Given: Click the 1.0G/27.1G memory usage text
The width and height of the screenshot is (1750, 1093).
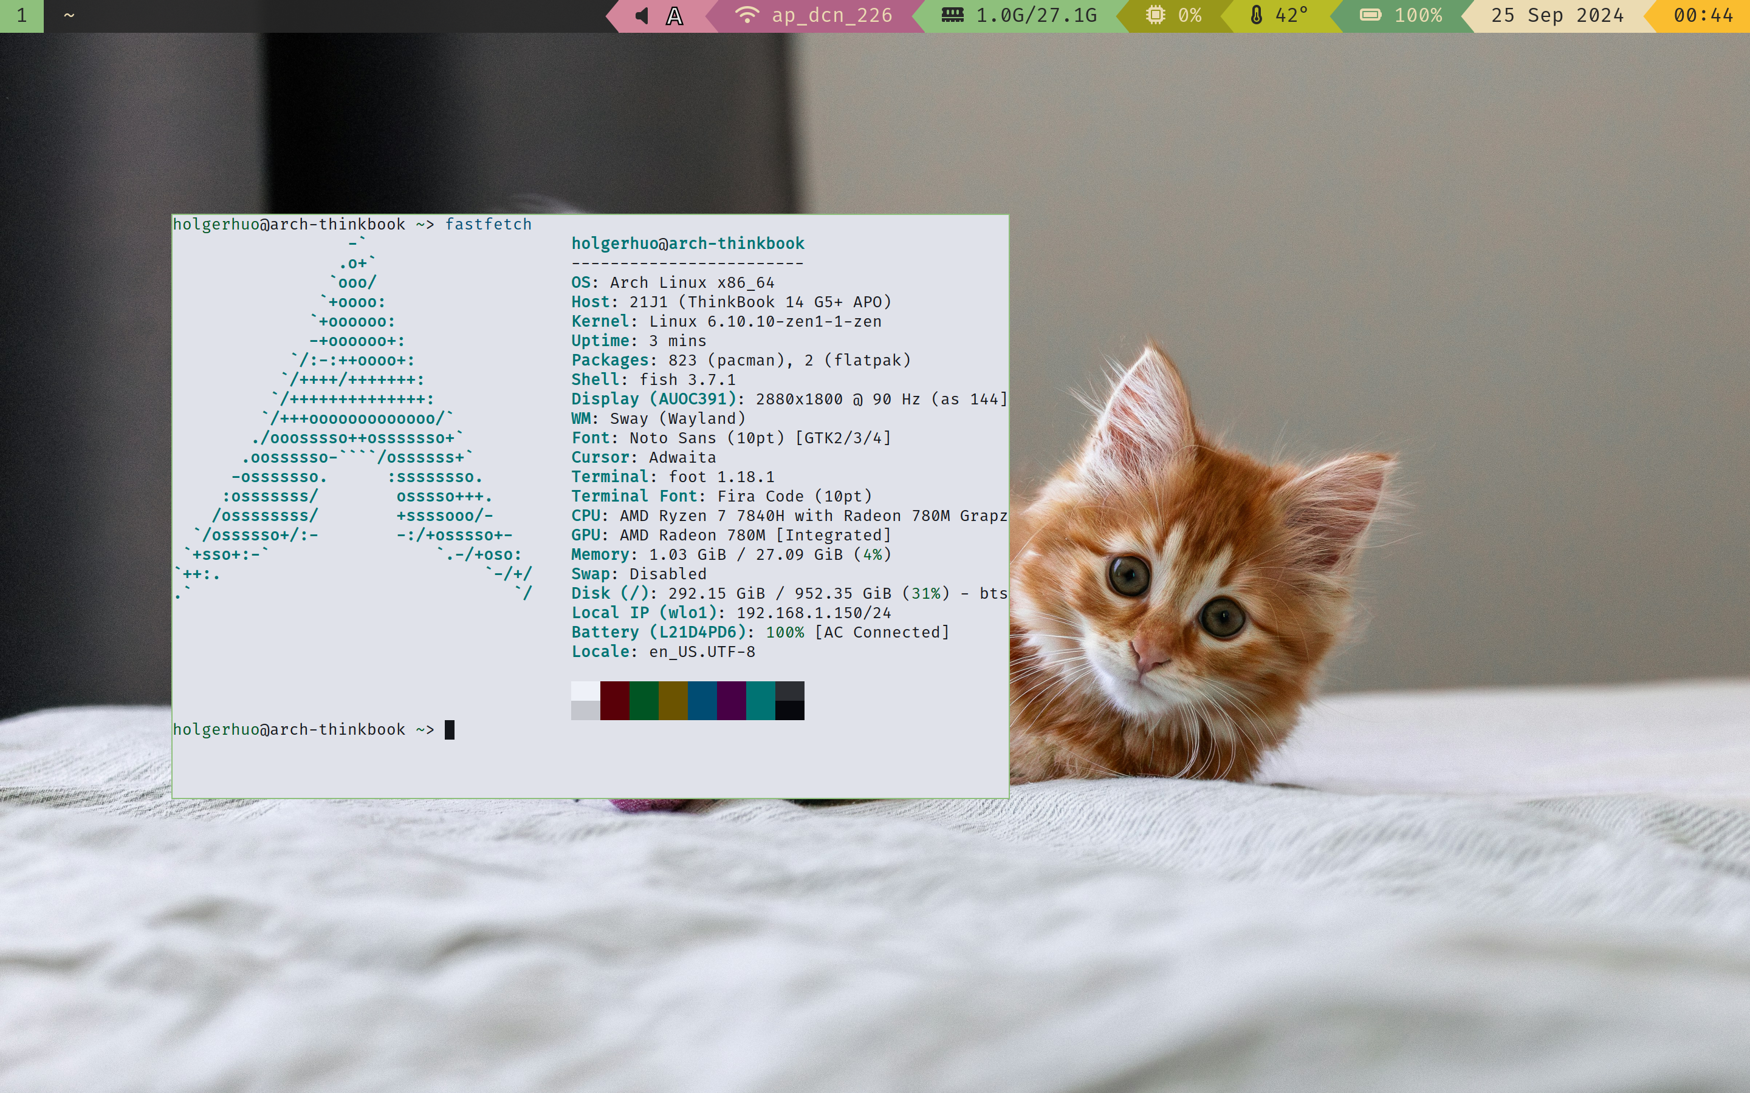Looking at the screenshot, I should click(x=1036, y=15).
